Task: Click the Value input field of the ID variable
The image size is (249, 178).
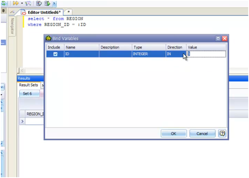Action: [x=206, y=54]
